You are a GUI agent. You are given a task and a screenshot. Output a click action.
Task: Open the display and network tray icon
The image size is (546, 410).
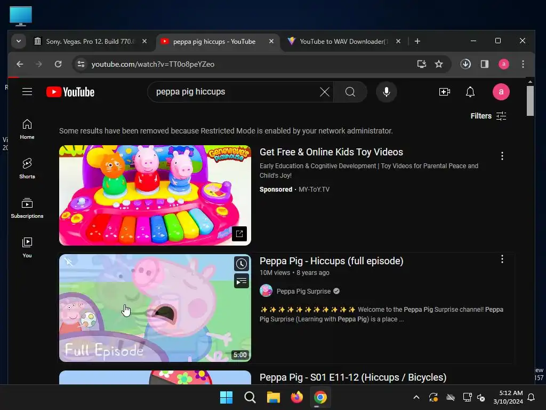click(467, 397)
